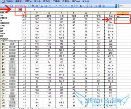The width and height of the screenshot is (131, 109).
Task: Expand the Undo history arrow
Action: point(63,6)
